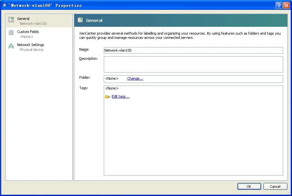Confirm with the OK button
This screenshot has height=196, width=292.
(249, 186)
